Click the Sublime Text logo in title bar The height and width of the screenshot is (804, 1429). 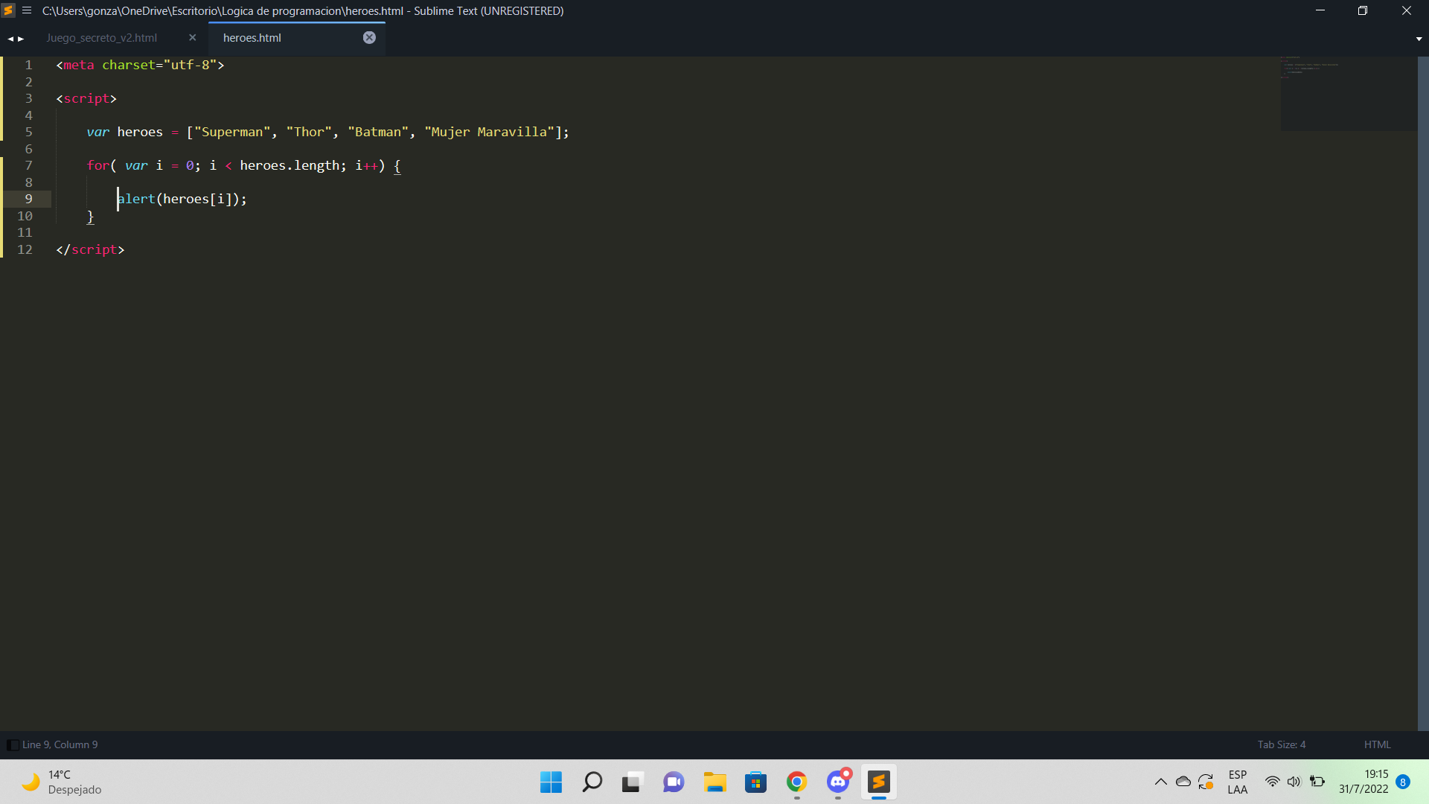click(9, 10)
